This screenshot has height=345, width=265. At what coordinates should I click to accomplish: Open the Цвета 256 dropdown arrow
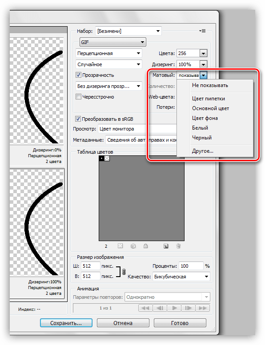coord(203,53)
